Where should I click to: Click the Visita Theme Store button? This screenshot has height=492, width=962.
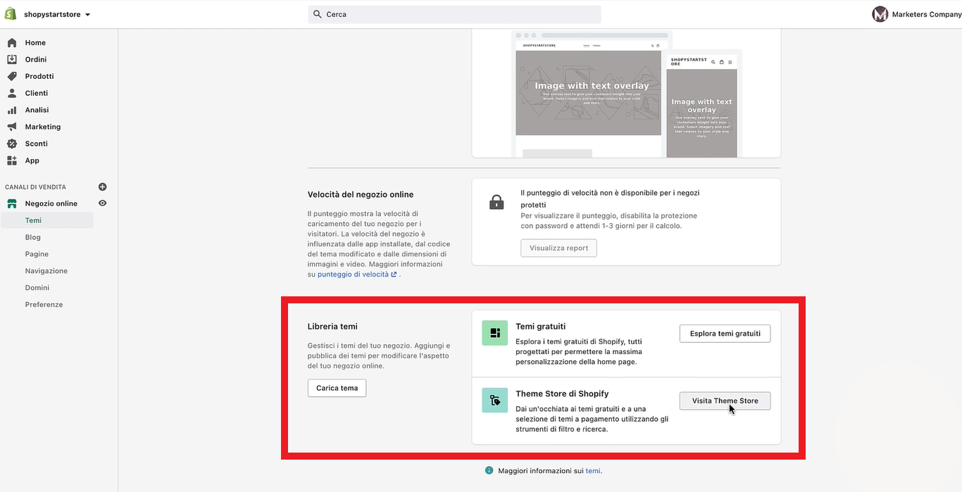725,401
